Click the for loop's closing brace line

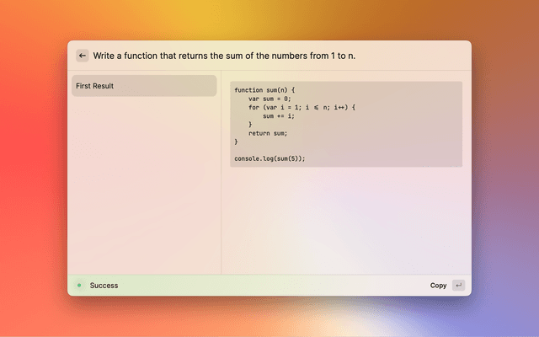pos(250,125)
